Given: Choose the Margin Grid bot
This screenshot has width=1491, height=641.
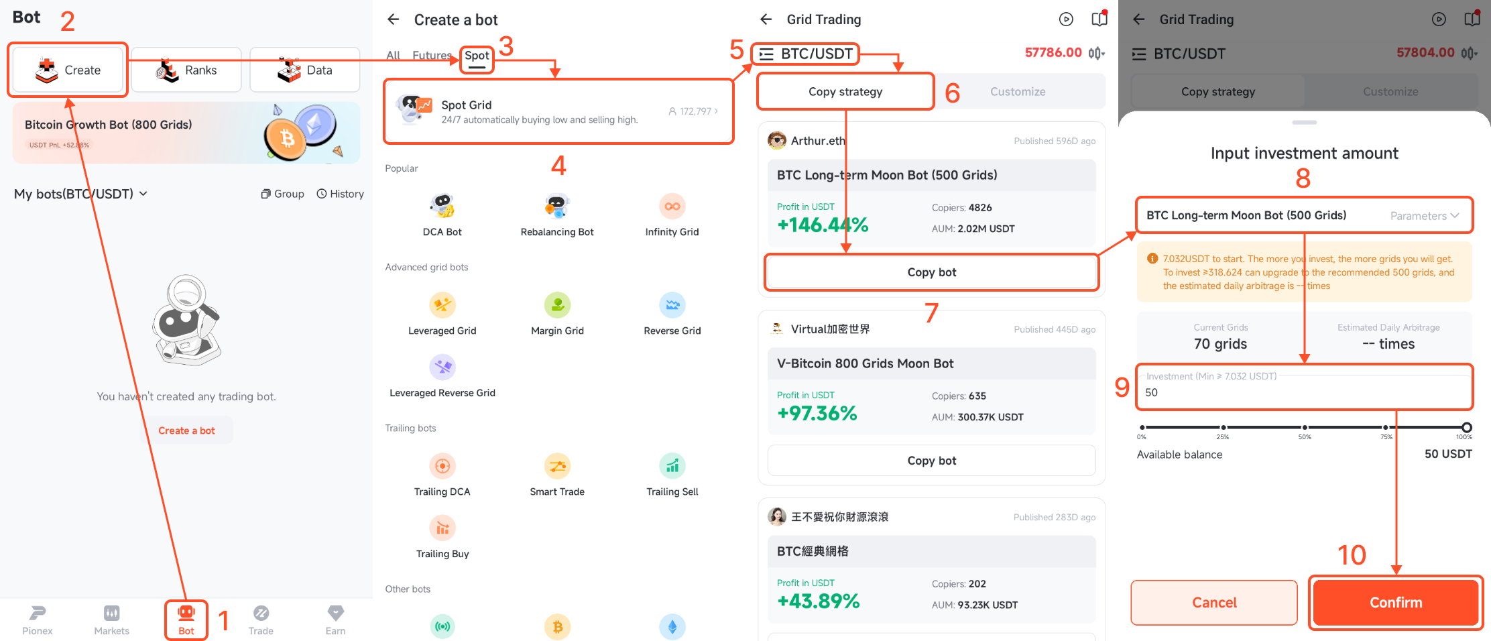Looking at the screenshot, I should (557, 314).
